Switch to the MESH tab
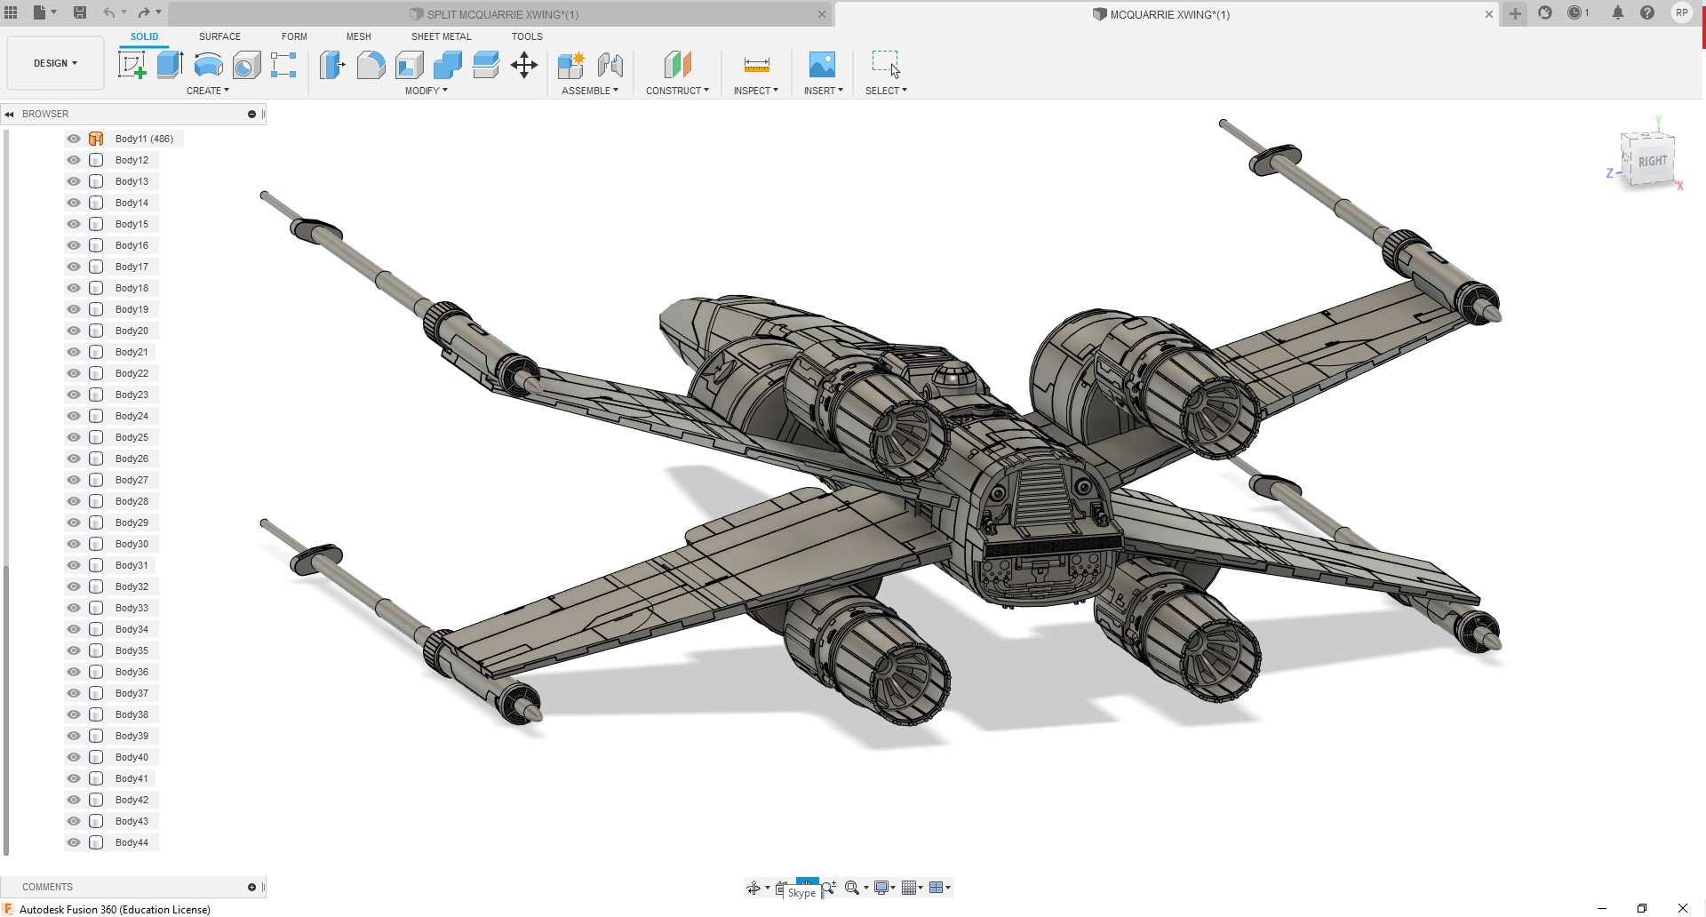Image resolution: width=1706 pixels, height=917 pixels. (359, 36)
